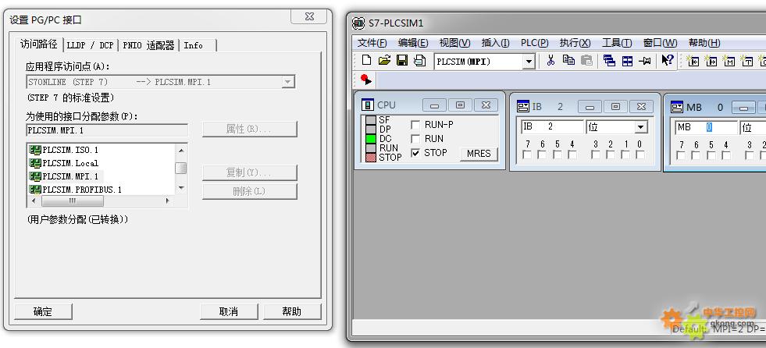
Task: Create a new simulation file in PLCSIM
Action: click(366, 61)
